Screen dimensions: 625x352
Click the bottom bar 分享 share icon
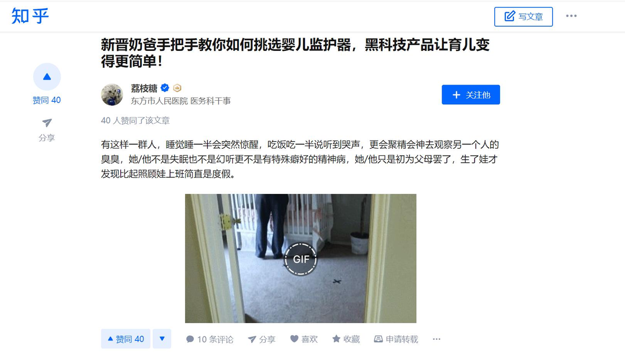[x=252, y=339]
